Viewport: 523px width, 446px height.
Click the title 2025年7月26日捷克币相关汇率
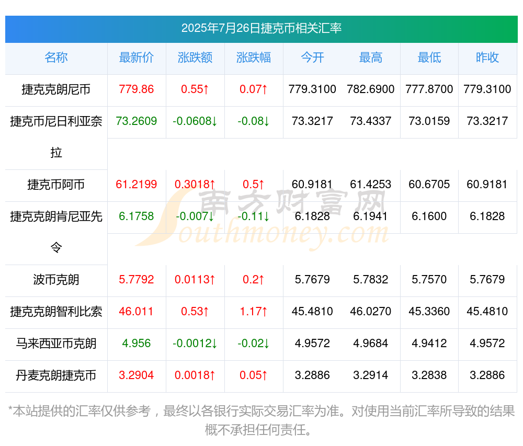[261, 28]
